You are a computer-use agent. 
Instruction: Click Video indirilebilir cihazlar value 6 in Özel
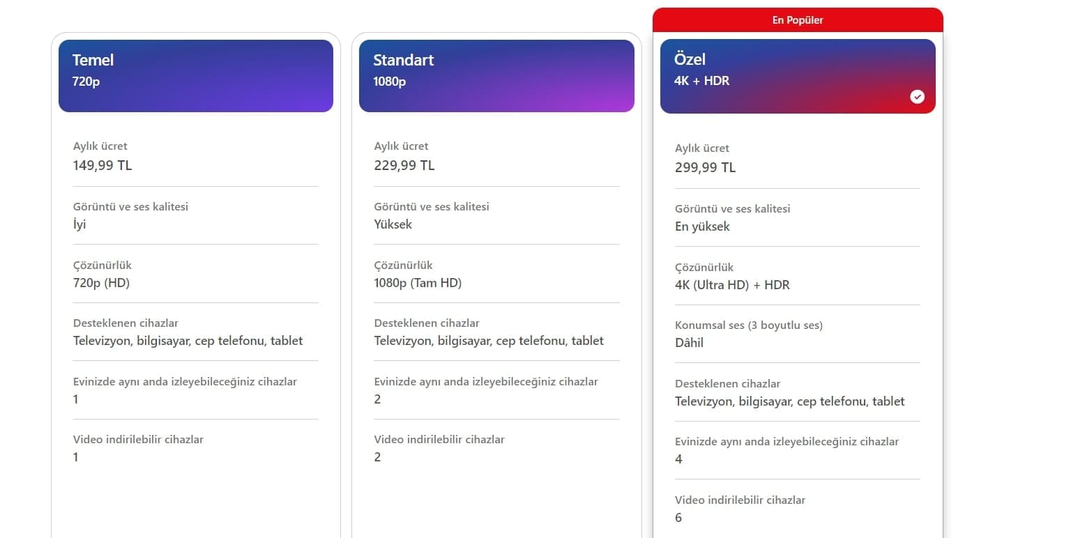[x=678, y=518]
